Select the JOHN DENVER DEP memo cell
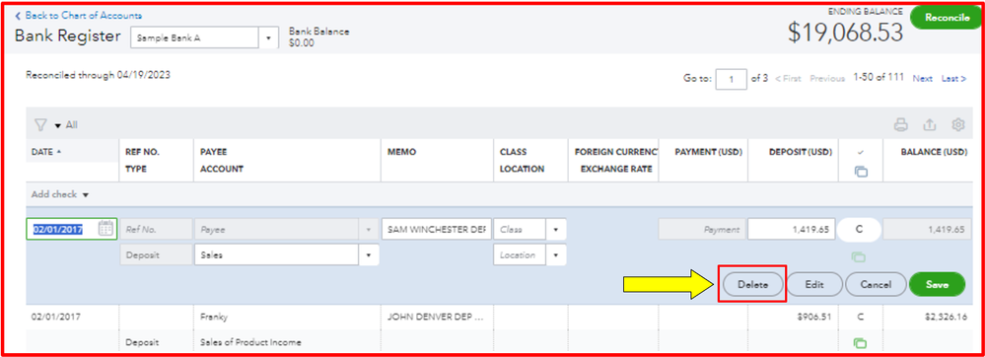The image size is (985, 357). [436, 318]
